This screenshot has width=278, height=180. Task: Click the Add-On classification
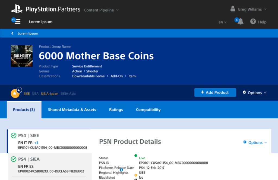[x=116, y=76]
